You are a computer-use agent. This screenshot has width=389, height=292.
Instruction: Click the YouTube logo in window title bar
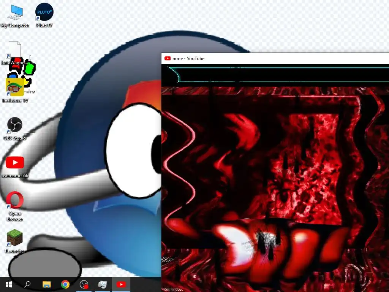coord(168,58)
